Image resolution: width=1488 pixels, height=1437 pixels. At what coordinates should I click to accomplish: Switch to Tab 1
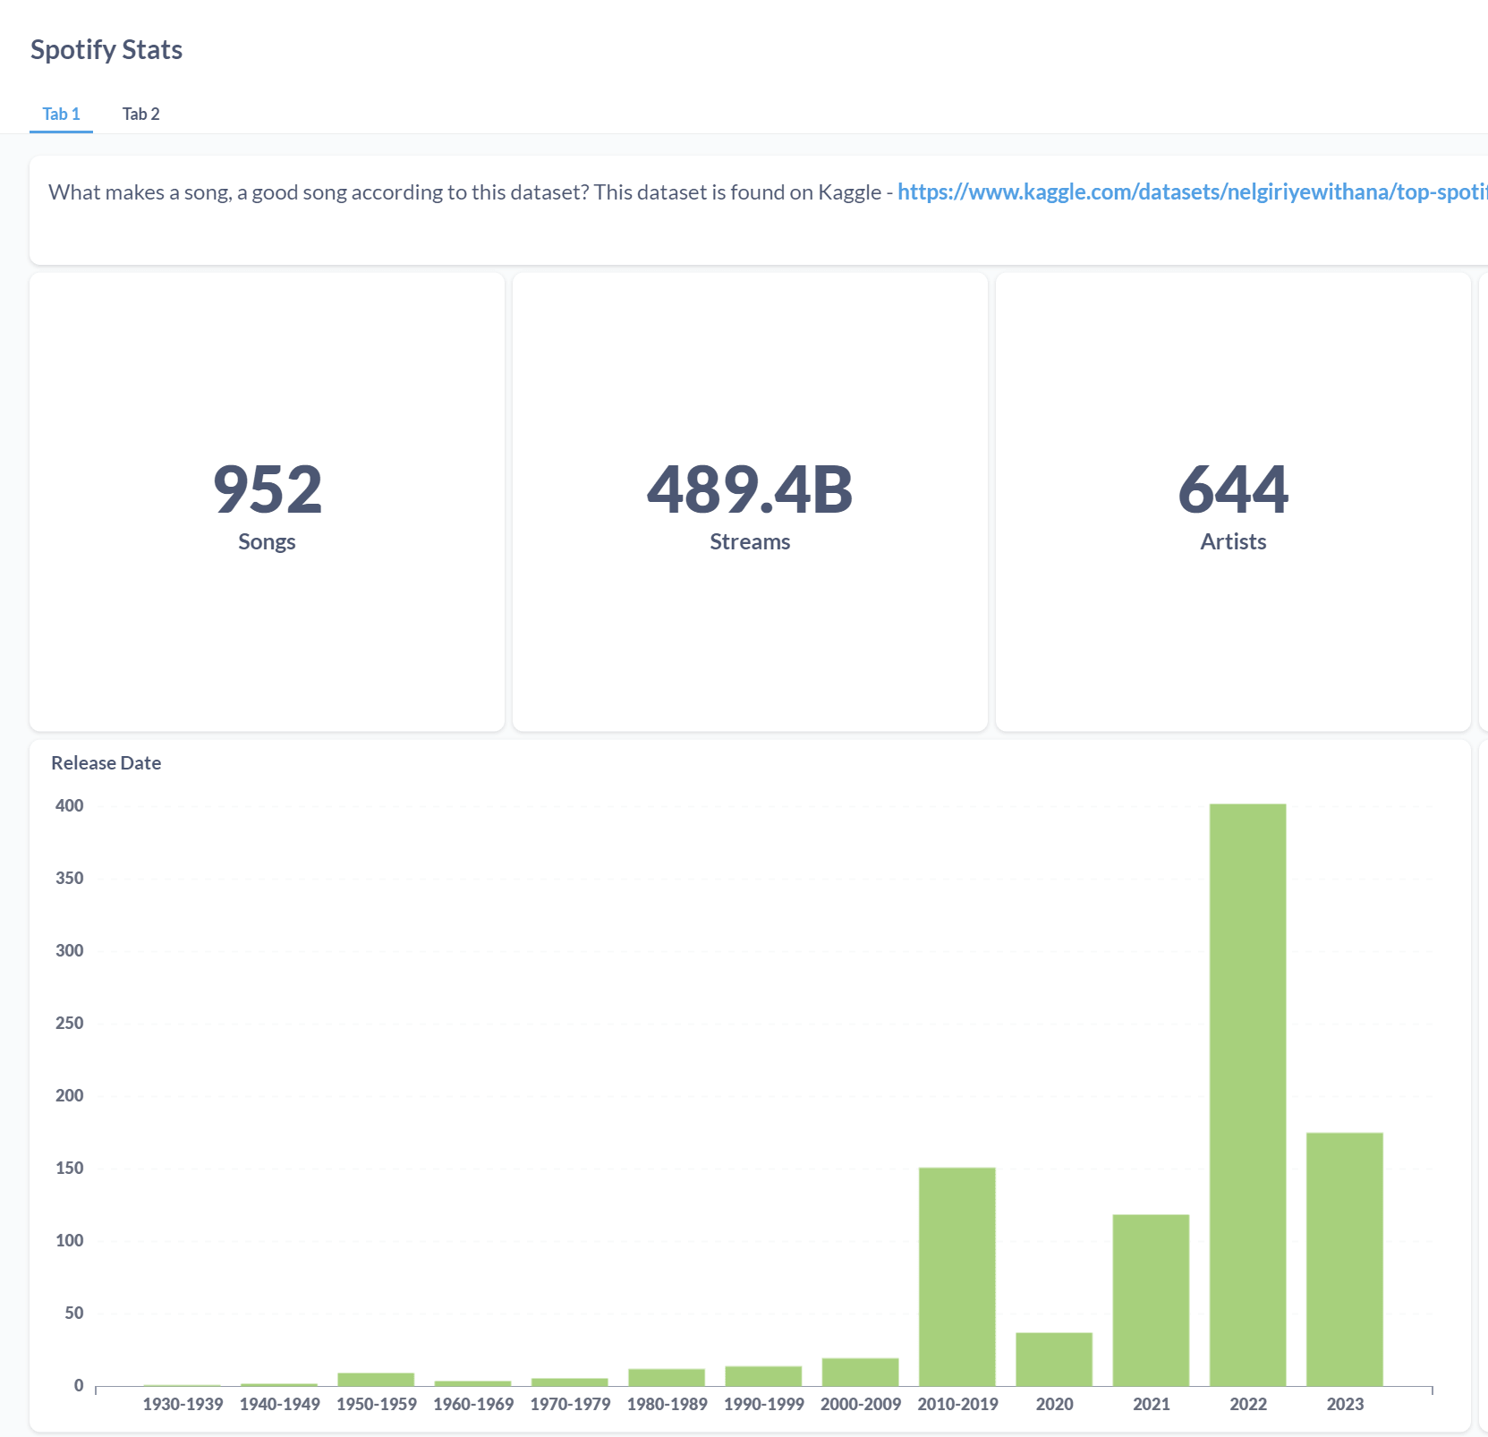[61, 114]
